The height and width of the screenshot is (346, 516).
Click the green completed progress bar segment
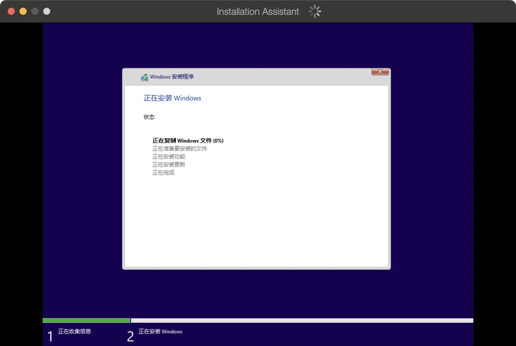pyautogui.click(x=86, y=321)
